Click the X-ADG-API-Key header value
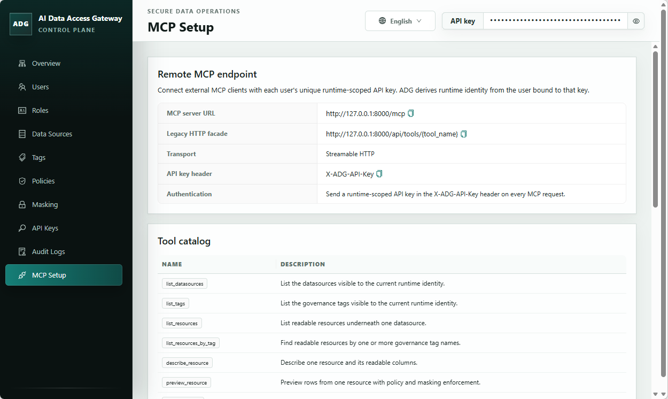The width and height of the screenshot is (668, 399). 349,174
